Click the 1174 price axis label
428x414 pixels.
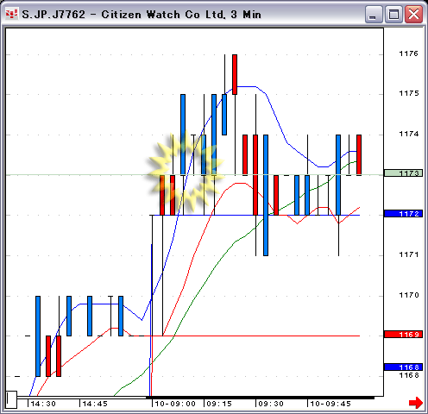pos(408,134)
